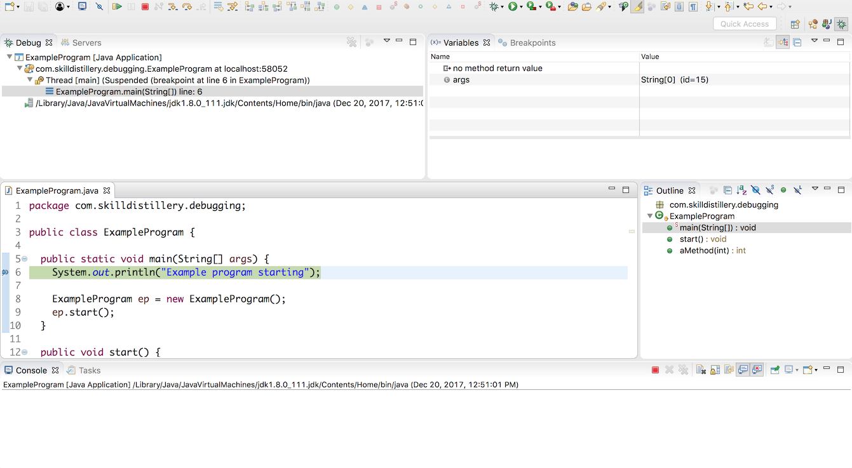The image size is (852, 468).
Task: Toggle Link with Editor in Outline
Action: click(713, 189)
